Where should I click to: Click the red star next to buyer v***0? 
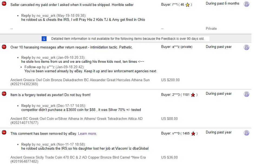(x=193, y=134)
